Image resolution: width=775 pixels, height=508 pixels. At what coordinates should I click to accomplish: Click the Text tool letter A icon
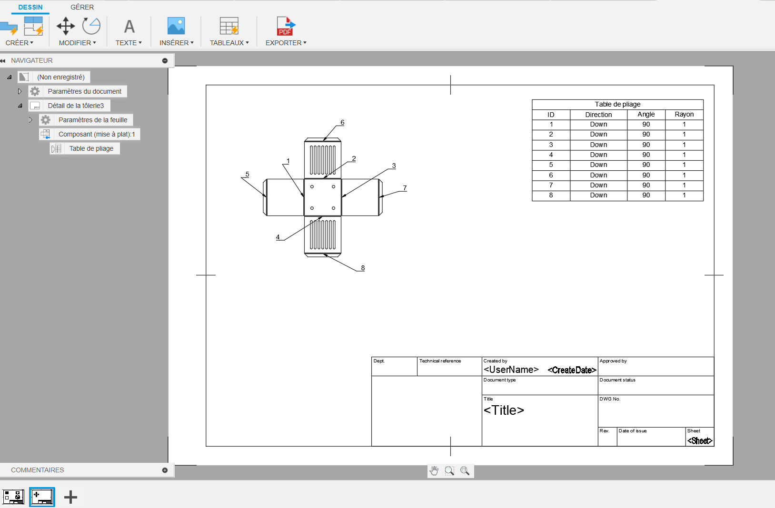[129, 27]
